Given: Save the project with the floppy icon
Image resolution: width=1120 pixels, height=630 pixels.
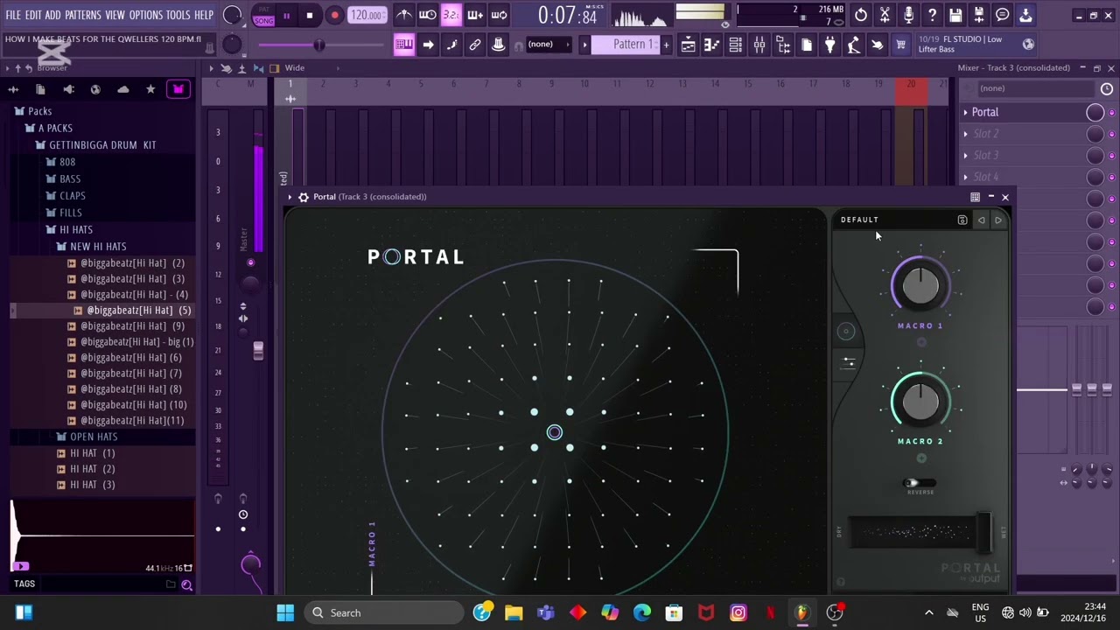Looking at the screenshot, I should 955,15.
